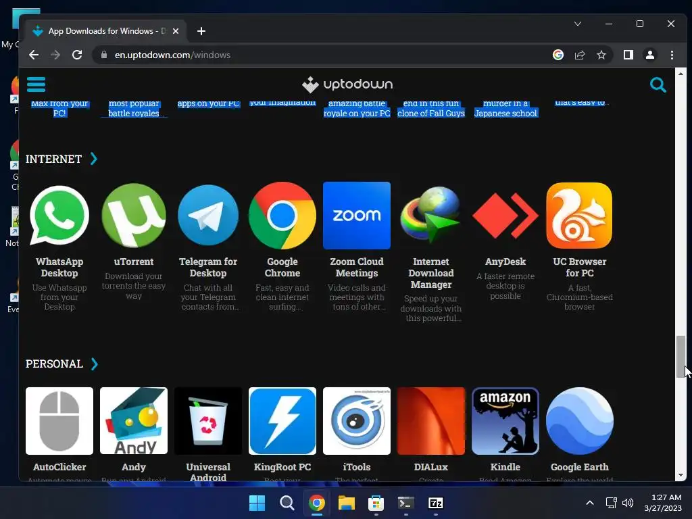The image size is (692, 519).
Task: Share this page from the address bar
Action: [579, 55]
